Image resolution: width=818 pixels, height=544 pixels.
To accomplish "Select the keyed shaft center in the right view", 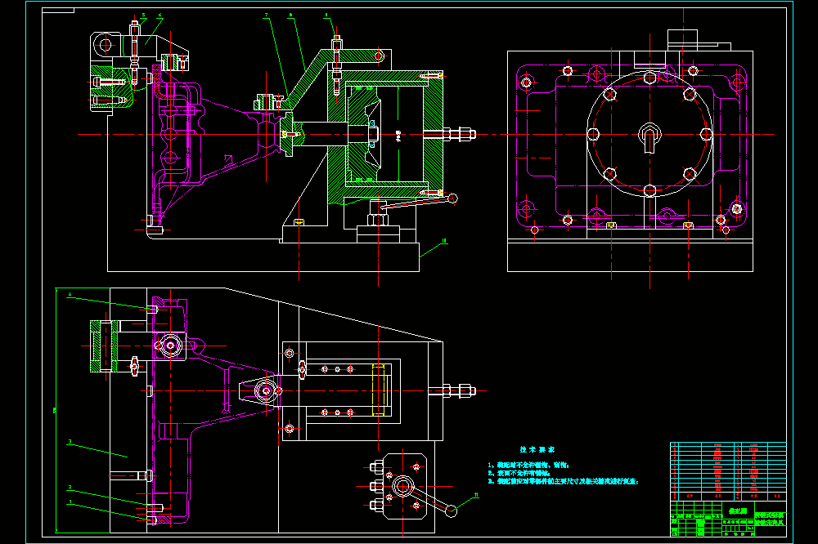I will (x=649, y=135).
